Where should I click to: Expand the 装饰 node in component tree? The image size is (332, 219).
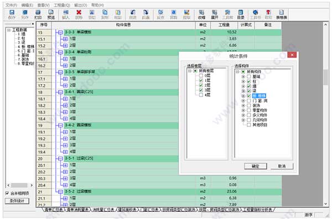click(243, 105)
